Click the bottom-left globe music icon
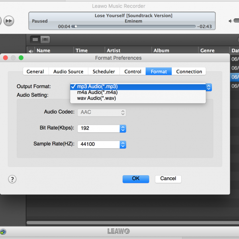The image size is (239, 239). click(x=3, y=232)
